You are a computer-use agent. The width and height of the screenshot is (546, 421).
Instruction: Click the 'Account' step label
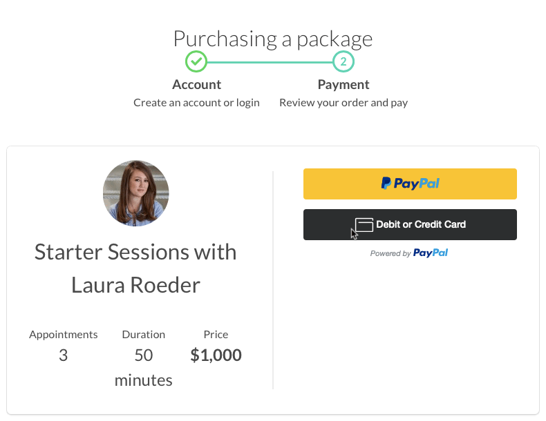[196, 85]
